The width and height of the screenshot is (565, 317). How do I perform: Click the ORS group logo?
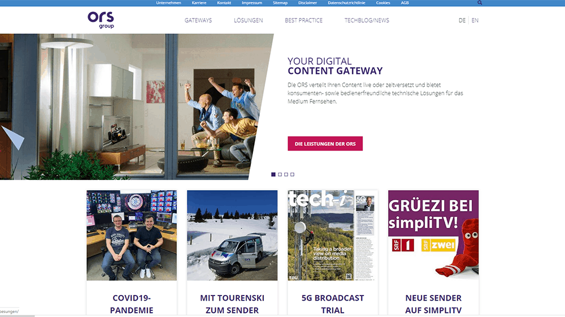click(x=101, y=20)
